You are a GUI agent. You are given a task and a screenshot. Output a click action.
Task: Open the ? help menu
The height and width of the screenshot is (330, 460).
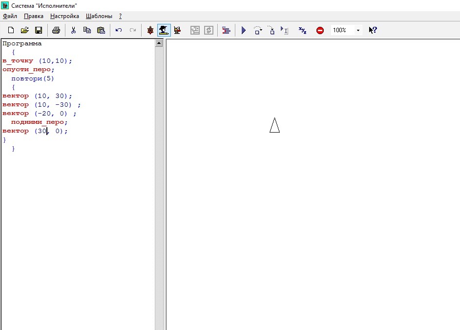[120, 16]
